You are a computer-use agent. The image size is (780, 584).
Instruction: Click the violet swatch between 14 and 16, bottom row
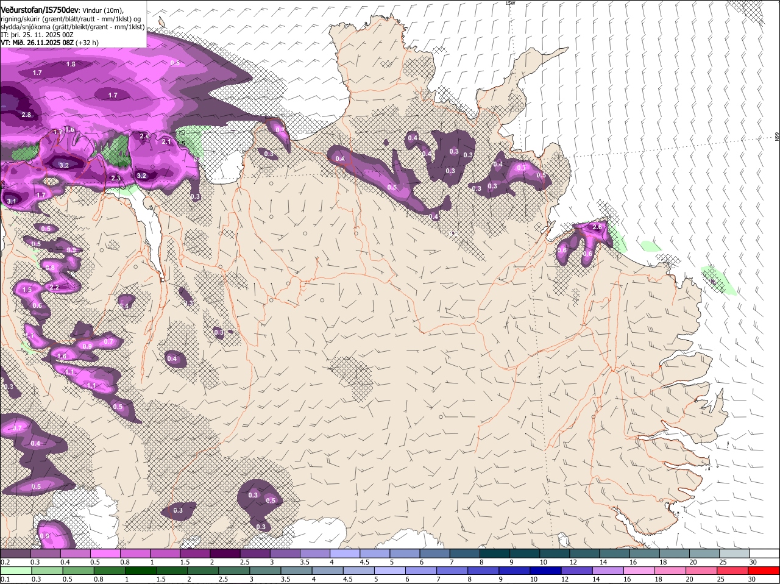[609, 571]
